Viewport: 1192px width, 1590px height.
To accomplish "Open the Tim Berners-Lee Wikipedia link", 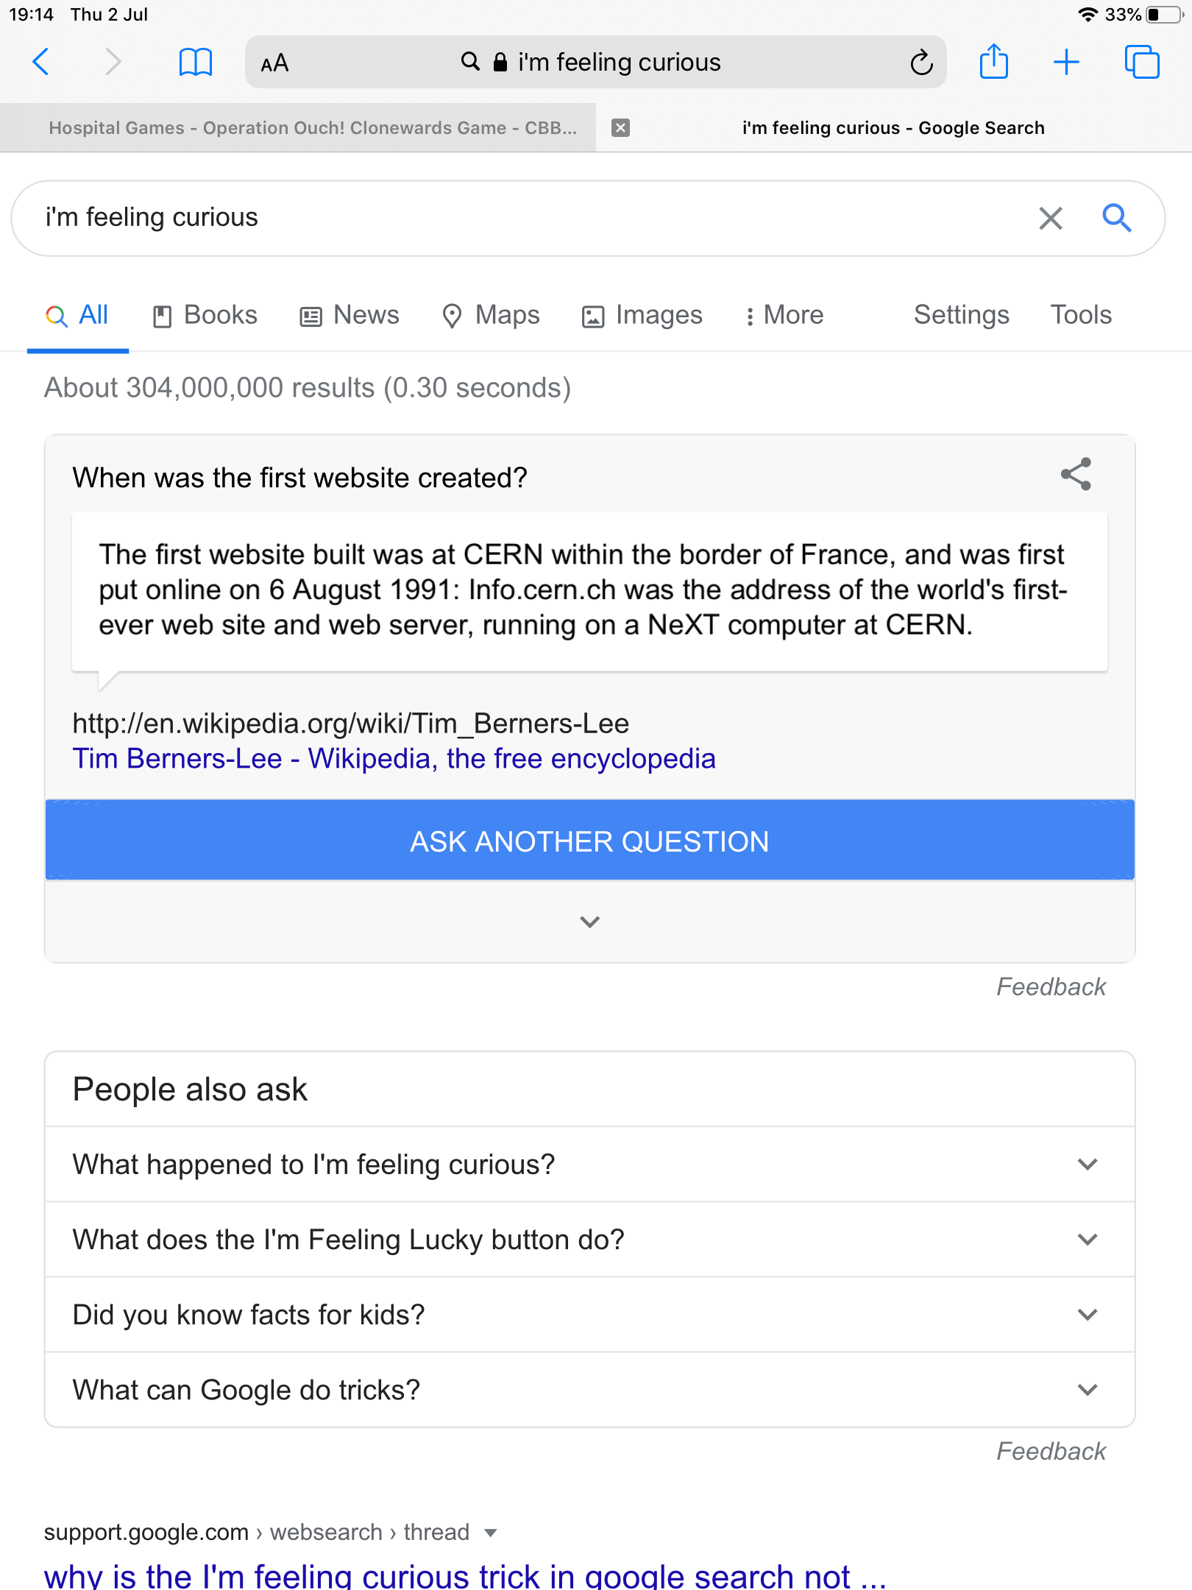I will 394,759.
